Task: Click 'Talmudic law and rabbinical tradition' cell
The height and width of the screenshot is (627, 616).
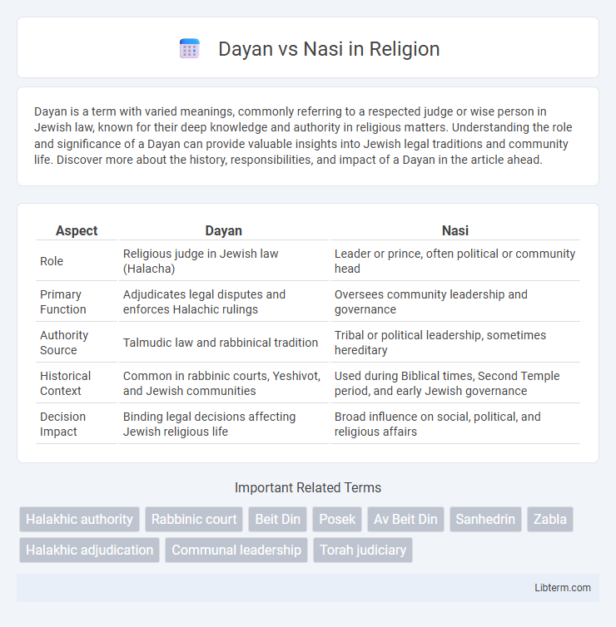Action: pyautogui.click(x=223, y=343)
